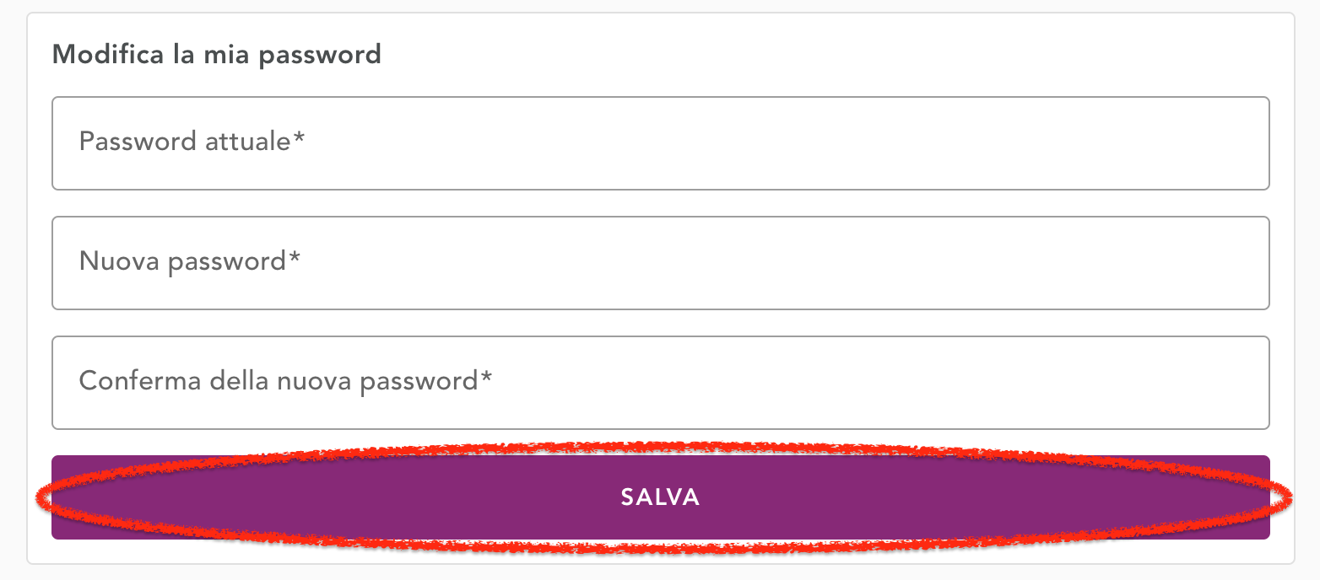Activate the first password text box

660,143
